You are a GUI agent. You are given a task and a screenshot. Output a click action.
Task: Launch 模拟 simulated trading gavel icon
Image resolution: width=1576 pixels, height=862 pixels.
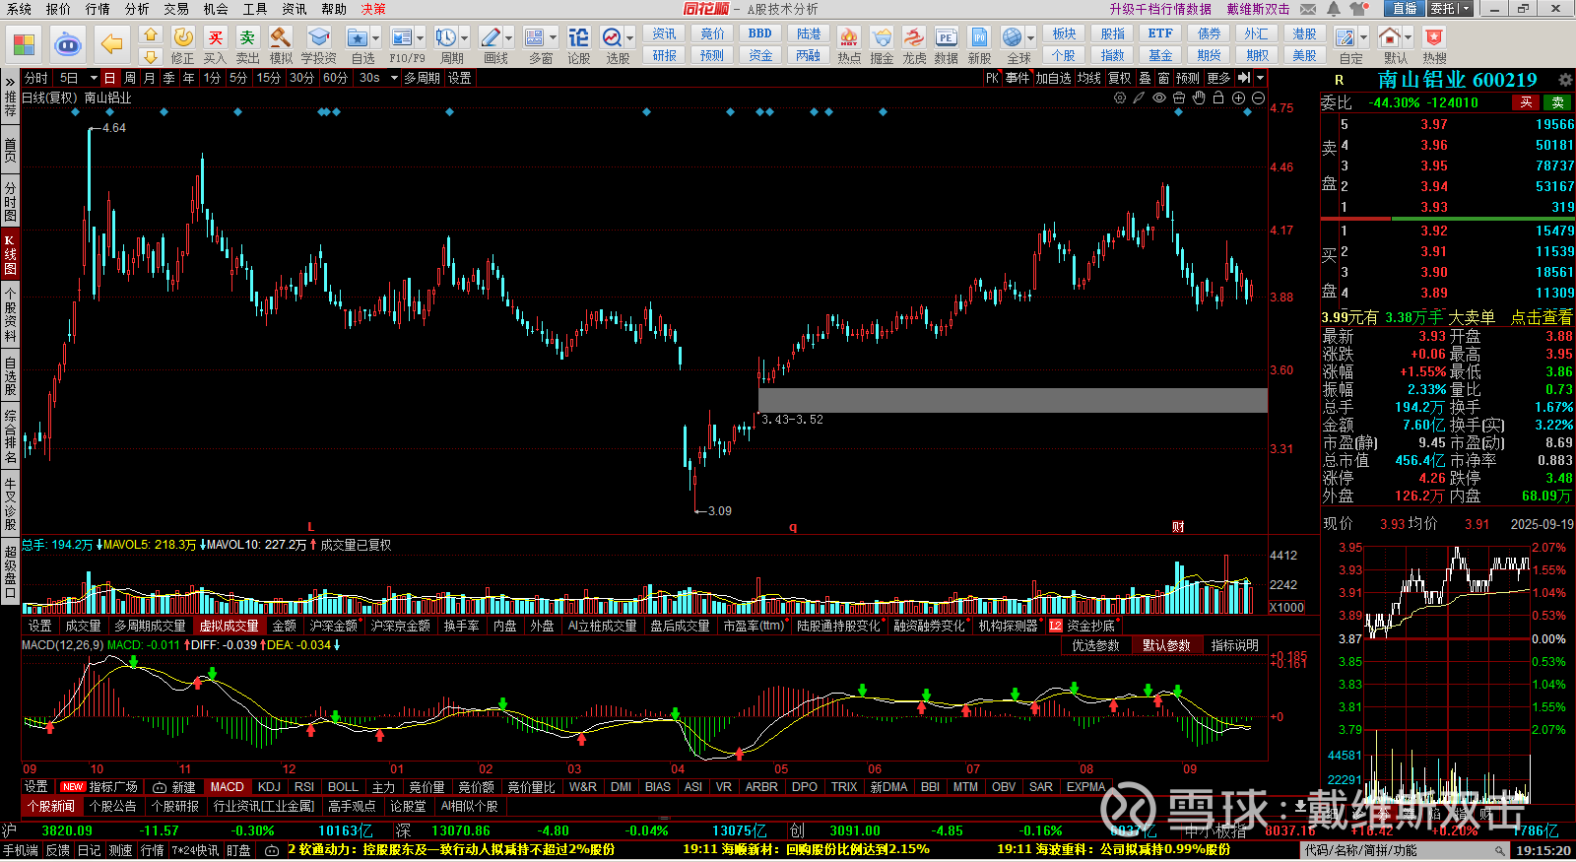(281, 45)
